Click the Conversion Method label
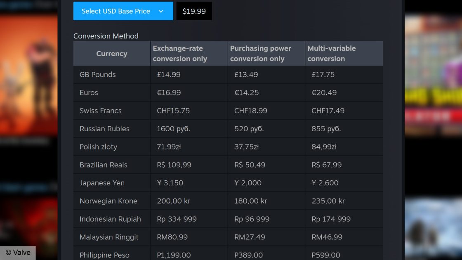Image resolution: width=462 pixels, height=260 pixels. pyautogui.click(x=106, y=36)
